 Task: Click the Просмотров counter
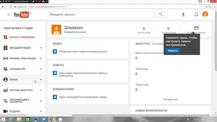coord(144,30)
